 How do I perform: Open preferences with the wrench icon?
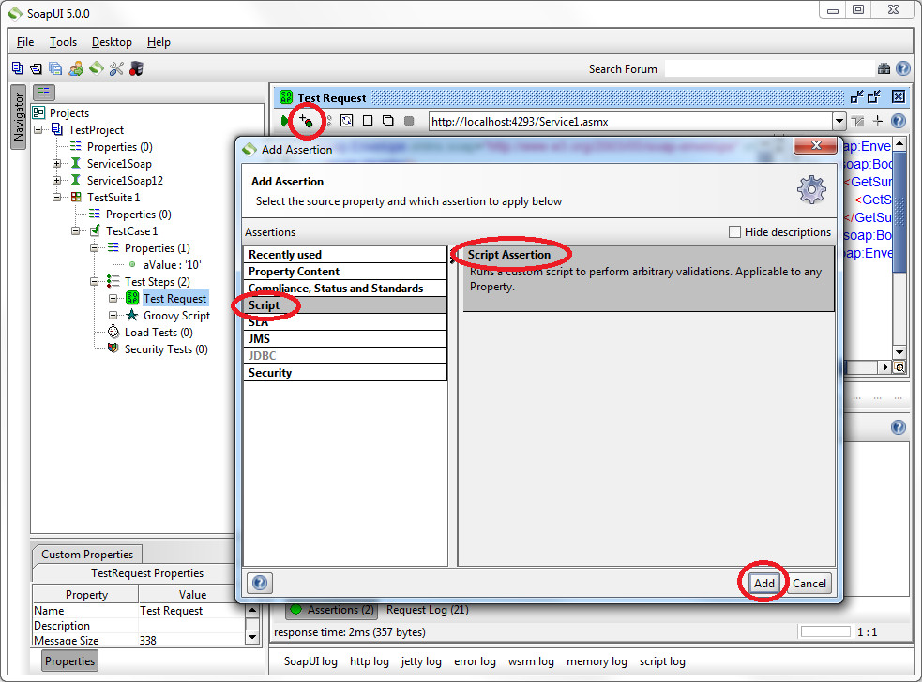pyautogui.click(x=116, y=68)
